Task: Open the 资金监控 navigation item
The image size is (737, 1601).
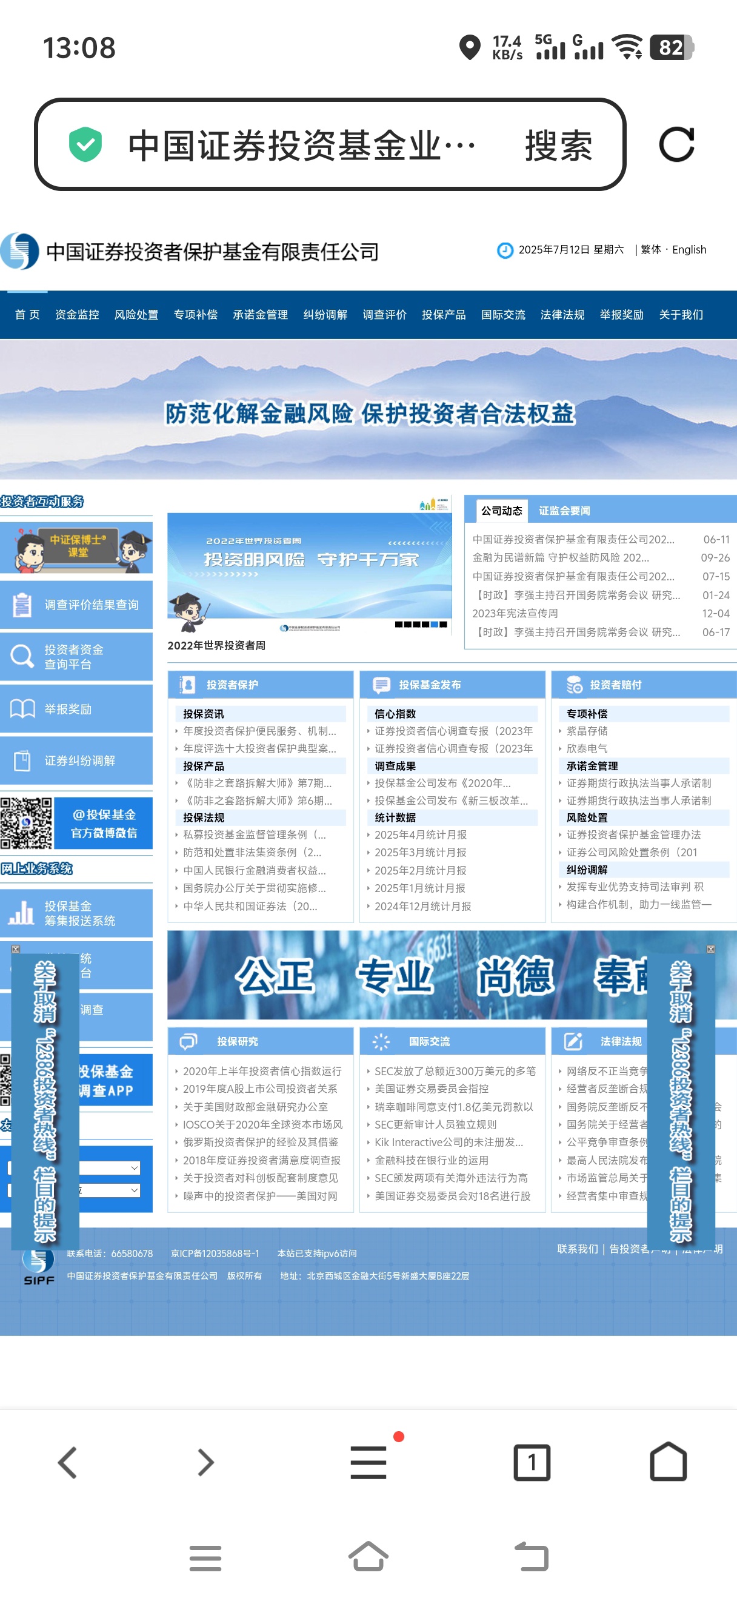Action: coord(77,315)
